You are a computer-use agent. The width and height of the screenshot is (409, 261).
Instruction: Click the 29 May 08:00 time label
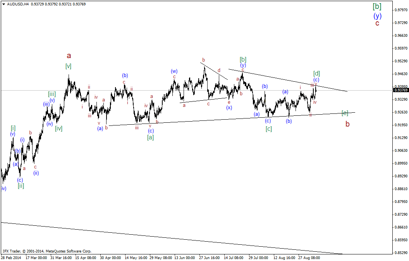(160, 258)
